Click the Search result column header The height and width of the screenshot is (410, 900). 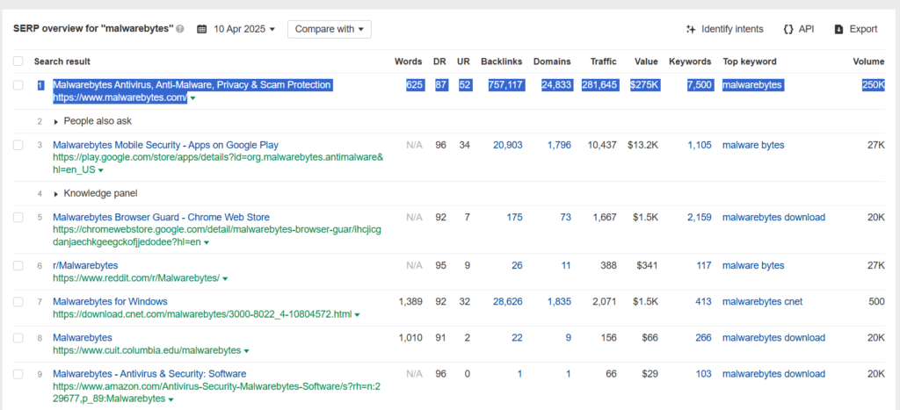[62, 61]
